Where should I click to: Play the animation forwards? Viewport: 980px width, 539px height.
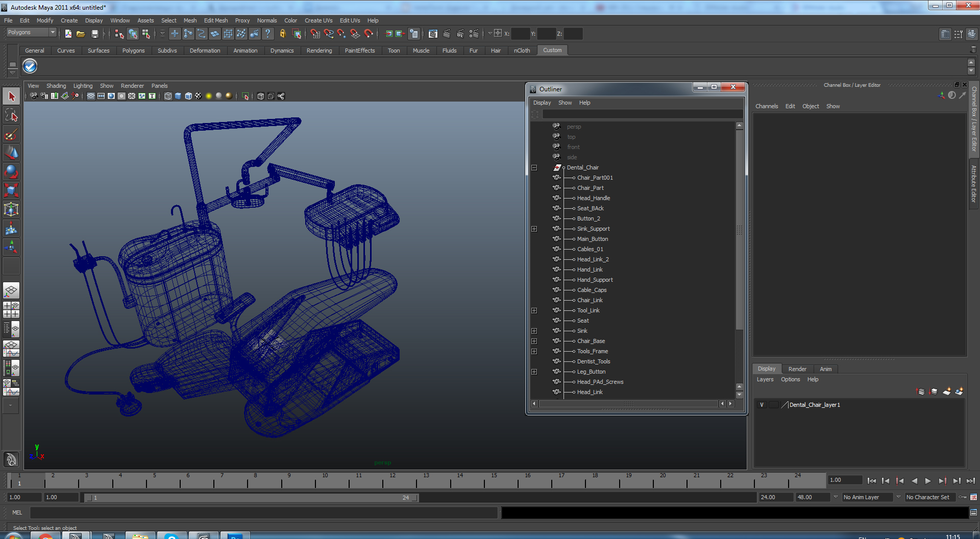928,481
